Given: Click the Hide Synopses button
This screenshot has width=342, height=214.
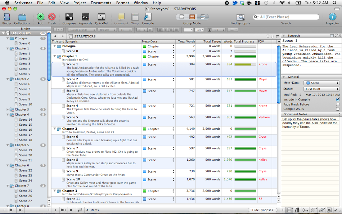Looking at the screenshot, I should 262,210.
